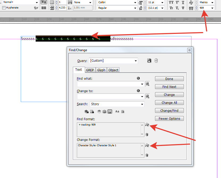Screen dimensions: 221x178
Task: Toggle Whole Word search option
Action: tap(123, 112)
